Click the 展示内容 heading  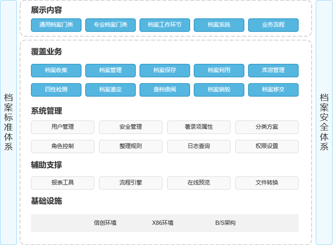46,10
